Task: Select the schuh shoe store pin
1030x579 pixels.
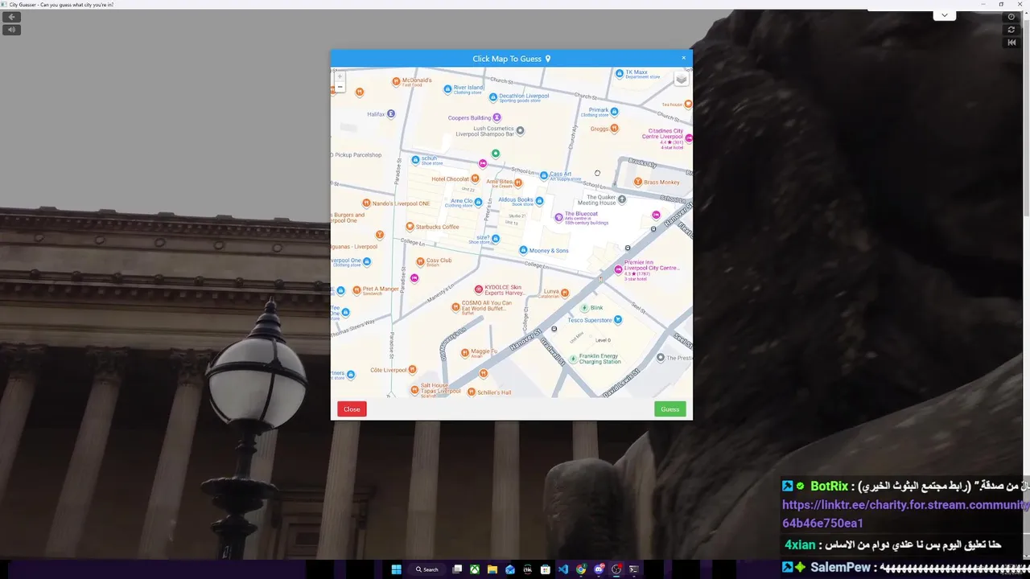Action: coord(415,160)
